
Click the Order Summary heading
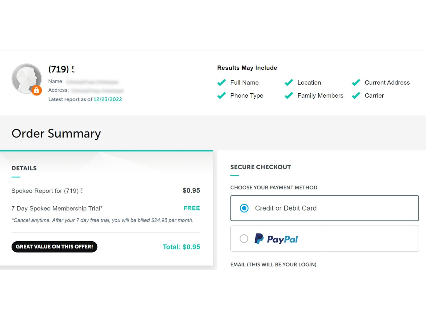pyautogui.click(x=56, y=133)
